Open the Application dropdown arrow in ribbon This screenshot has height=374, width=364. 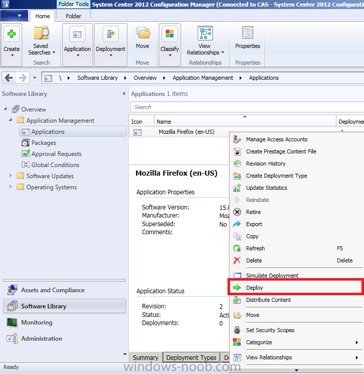click(78, 56)
